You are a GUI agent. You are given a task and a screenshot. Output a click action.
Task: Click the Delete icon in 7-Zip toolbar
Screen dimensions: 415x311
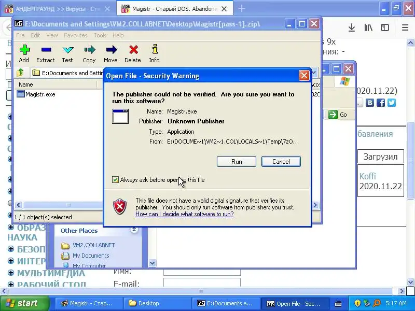click(133, 54)
